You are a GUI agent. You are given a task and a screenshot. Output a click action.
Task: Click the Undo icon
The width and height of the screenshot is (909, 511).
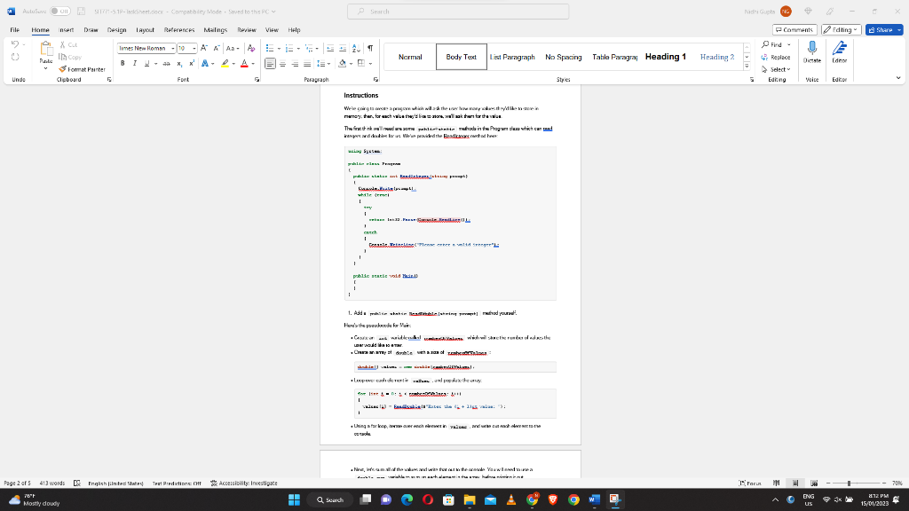point(15,44)
